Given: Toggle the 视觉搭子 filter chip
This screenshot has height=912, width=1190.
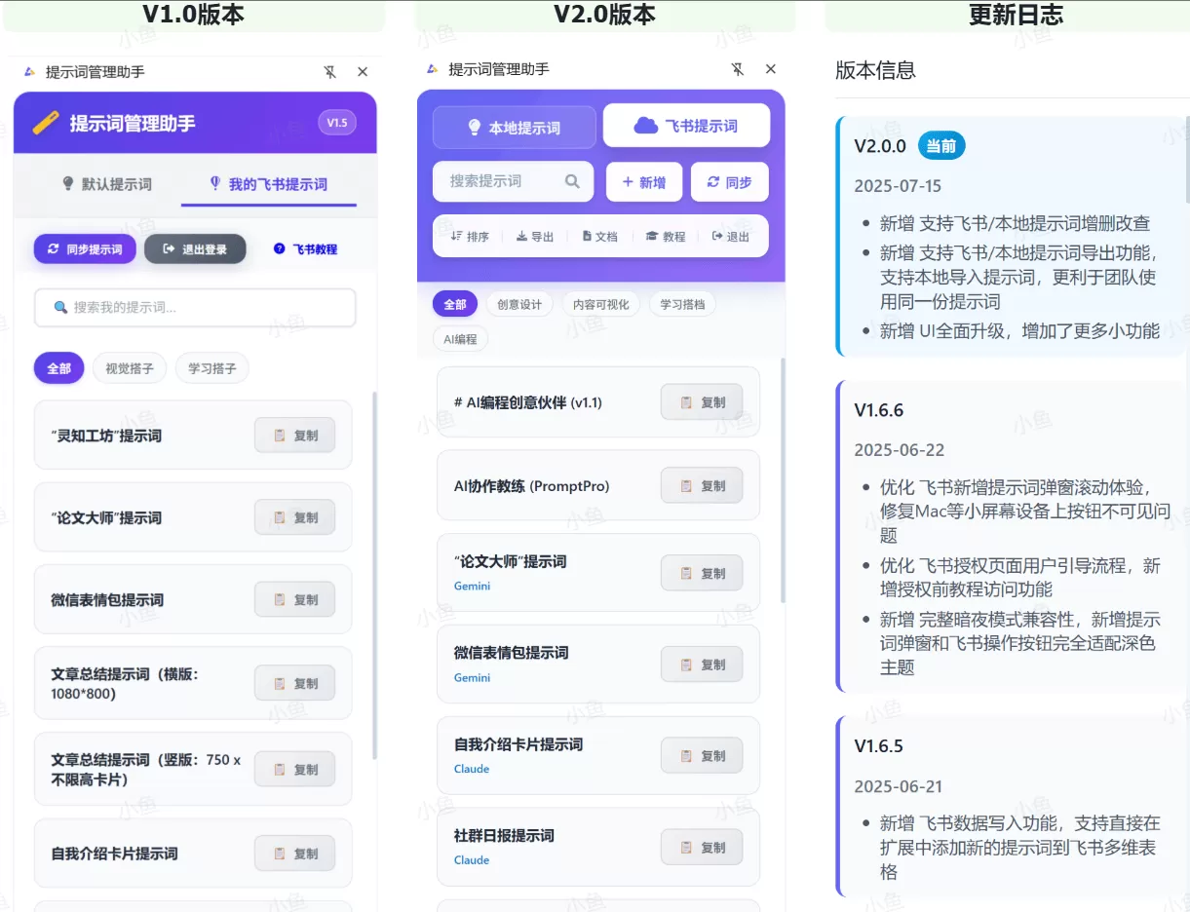Looking at the screenshot, I should click(x=129, y=368).
